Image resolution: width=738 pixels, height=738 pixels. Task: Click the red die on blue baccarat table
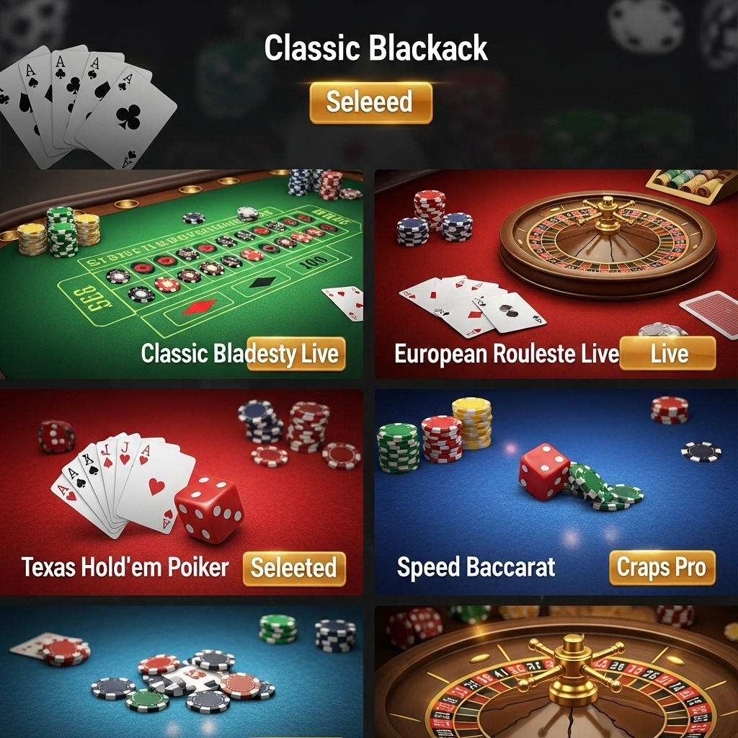pos(545,471)
